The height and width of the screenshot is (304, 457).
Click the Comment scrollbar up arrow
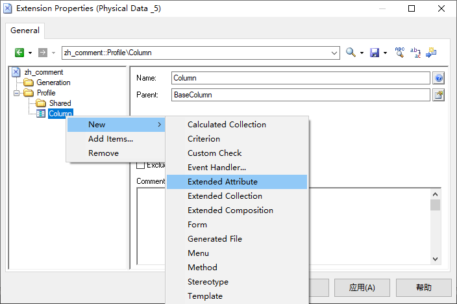pos(435,194)
